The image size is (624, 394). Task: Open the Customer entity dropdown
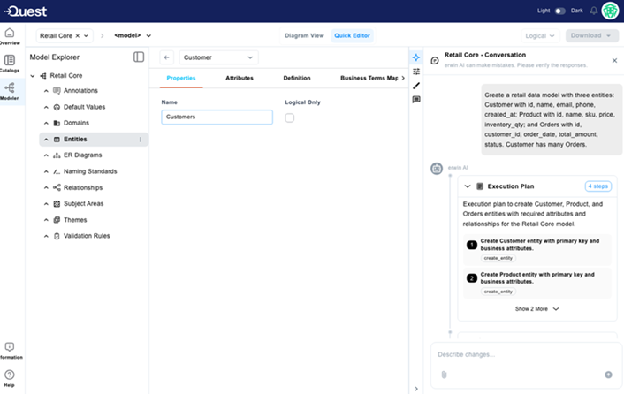pyautogui.click(x=218, y=57)
